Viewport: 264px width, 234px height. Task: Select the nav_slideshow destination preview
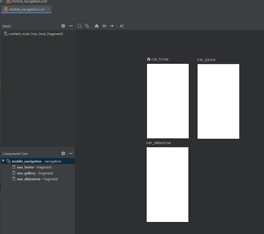pos(168,184)
